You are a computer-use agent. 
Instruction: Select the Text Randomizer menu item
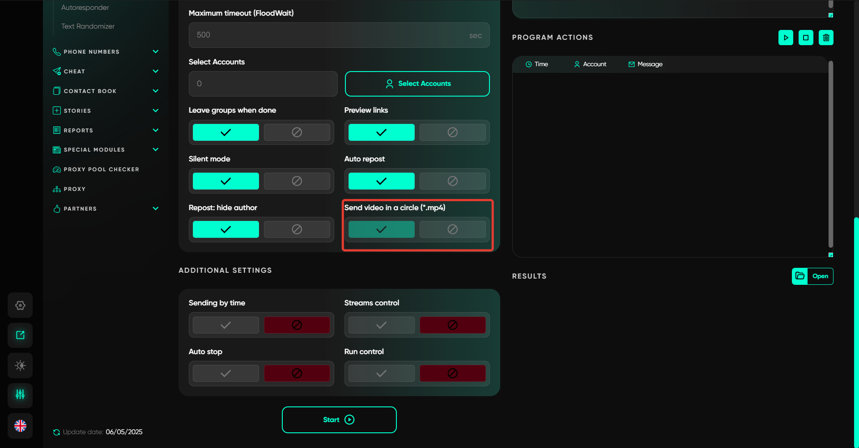click(88, 26)
